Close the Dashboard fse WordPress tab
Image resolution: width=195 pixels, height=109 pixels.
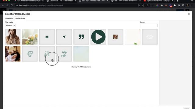point(75,1)
